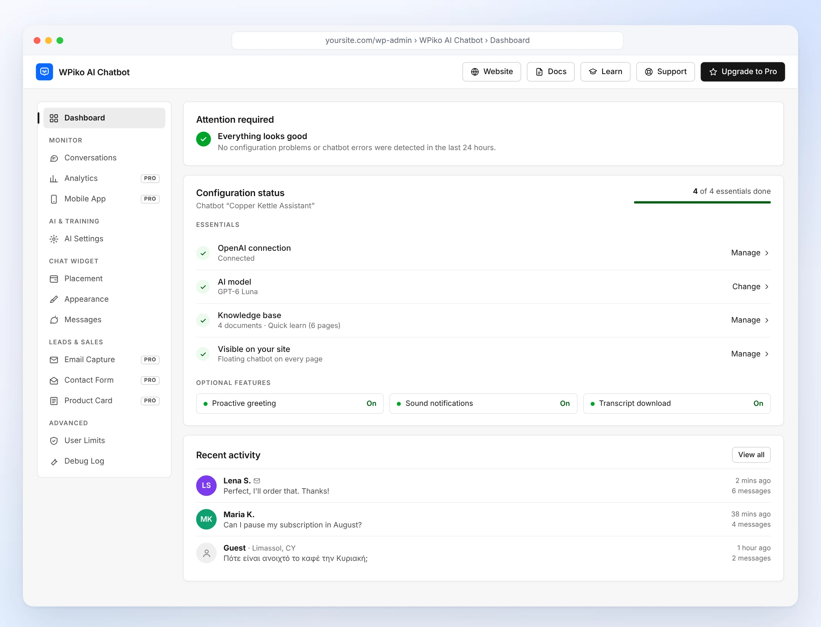
Task: Click the email icon next to Lena S.
Action: coord(257,481)
